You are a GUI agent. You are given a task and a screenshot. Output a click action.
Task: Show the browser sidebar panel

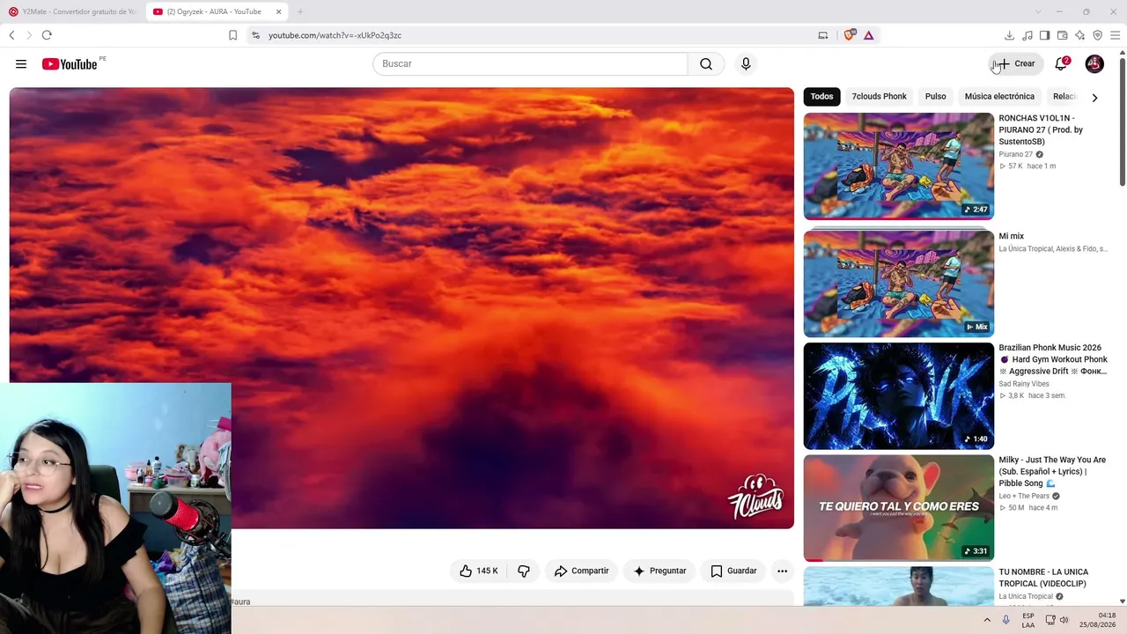tap(1044, 35)
